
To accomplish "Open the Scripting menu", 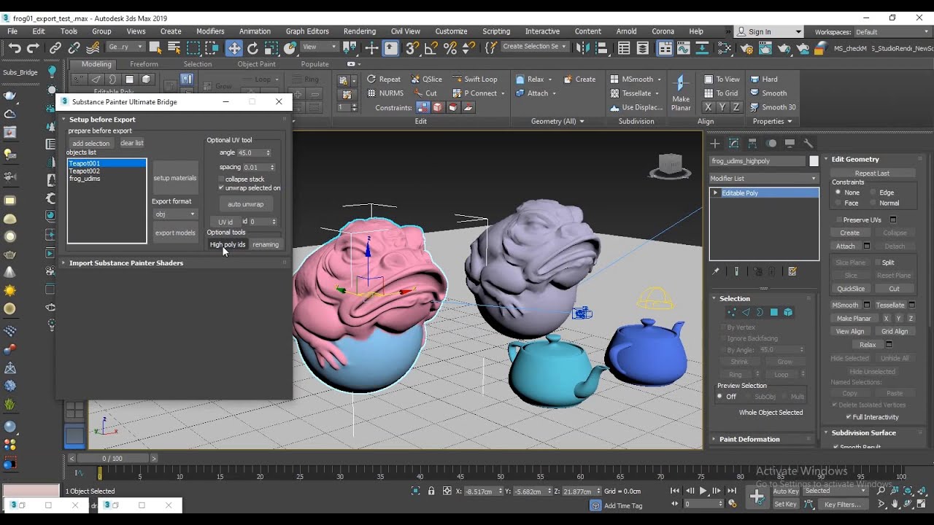I will point(496,31).
